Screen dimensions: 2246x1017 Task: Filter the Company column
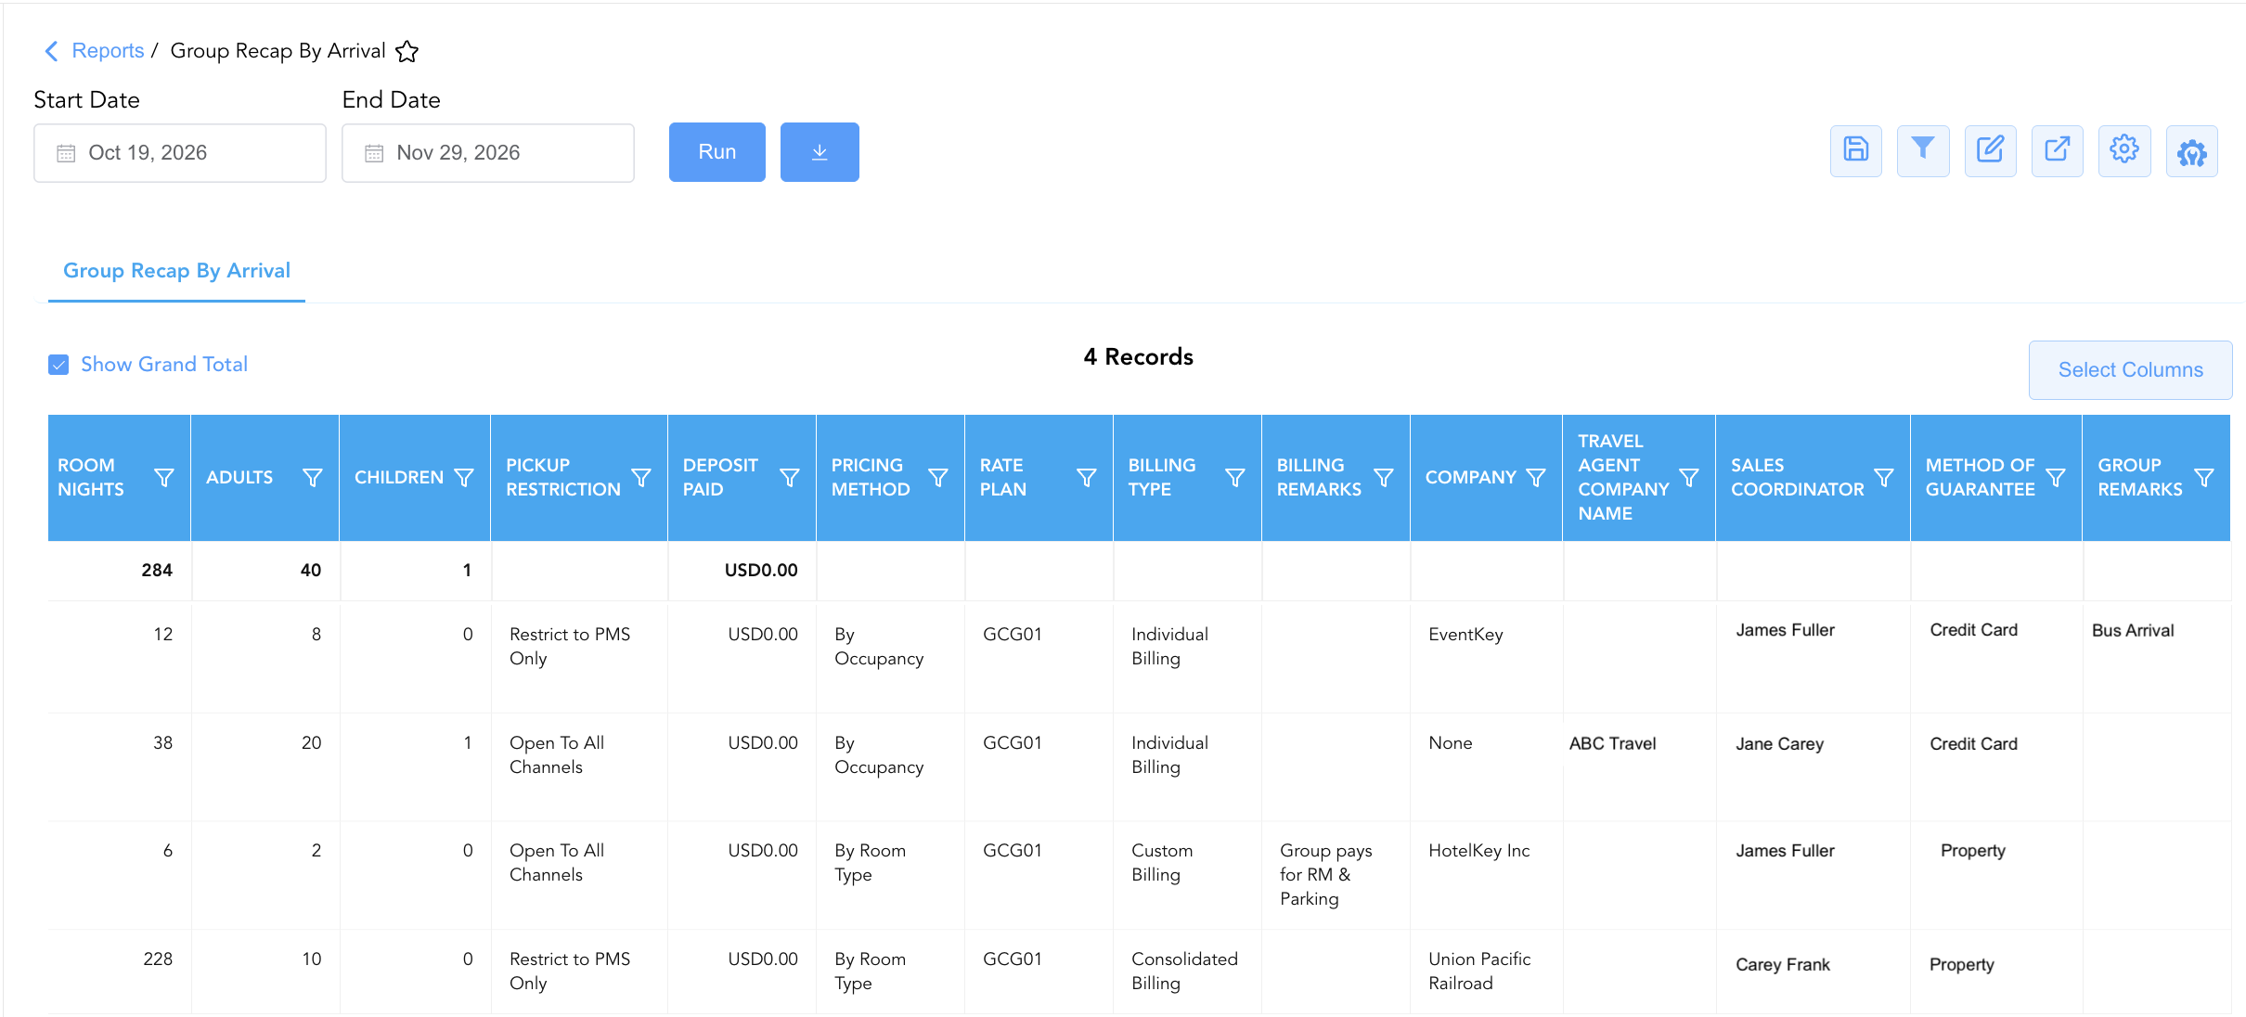click(1536, 477)
